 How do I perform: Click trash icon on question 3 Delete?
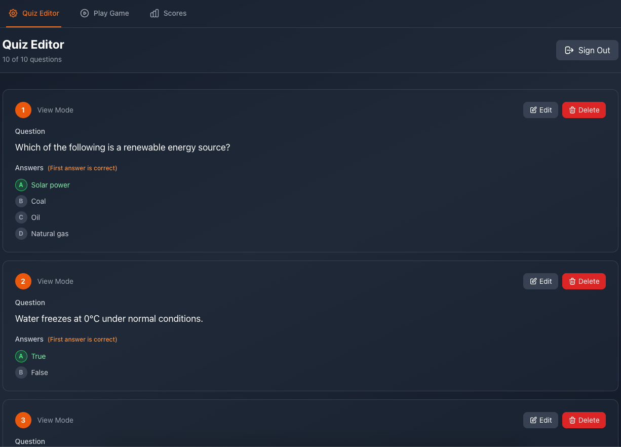tap(572, 420)
